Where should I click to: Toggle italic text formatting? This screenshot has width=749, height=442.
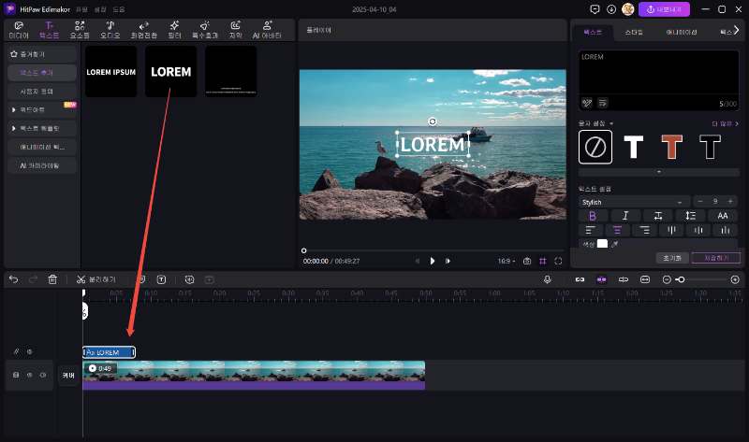click(x=624, y=216)
